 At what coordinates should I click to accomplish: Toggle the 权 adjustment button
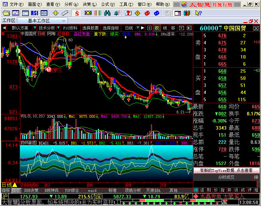pos(157,28)
